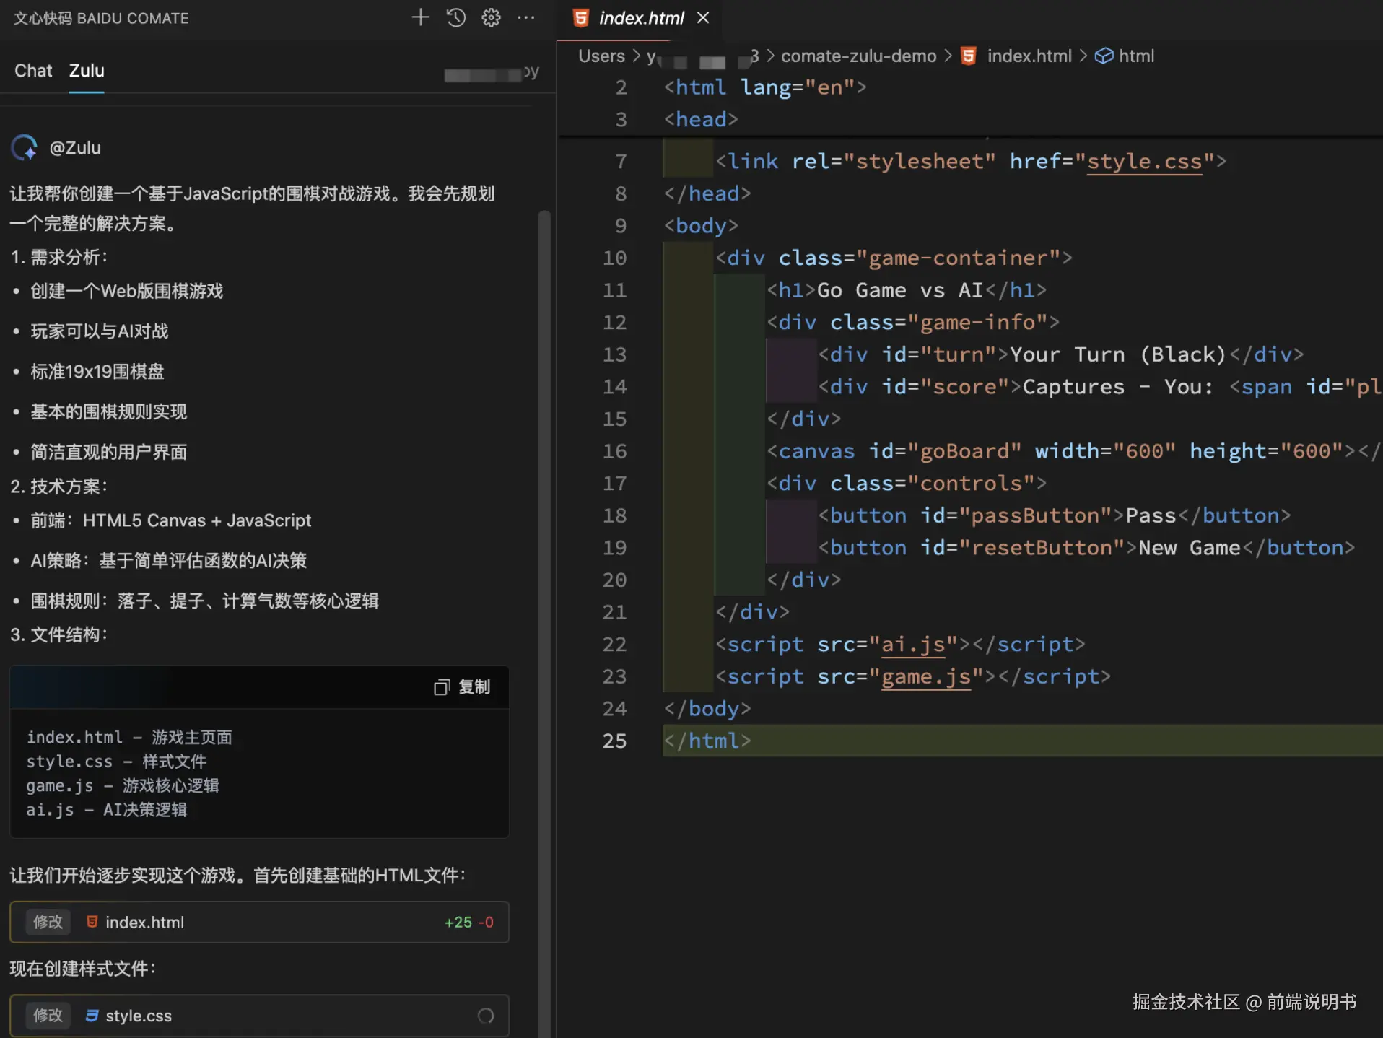Click the '现在创建样式文件' message text

(x=82, y=969)
